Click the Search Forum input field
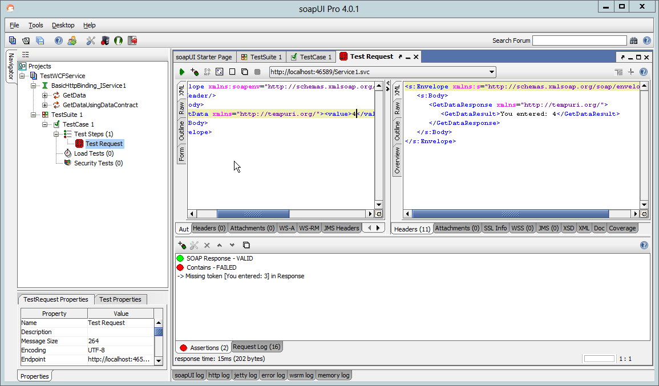Viewport: 659px width, 386px height. click(x=580, y=40)
